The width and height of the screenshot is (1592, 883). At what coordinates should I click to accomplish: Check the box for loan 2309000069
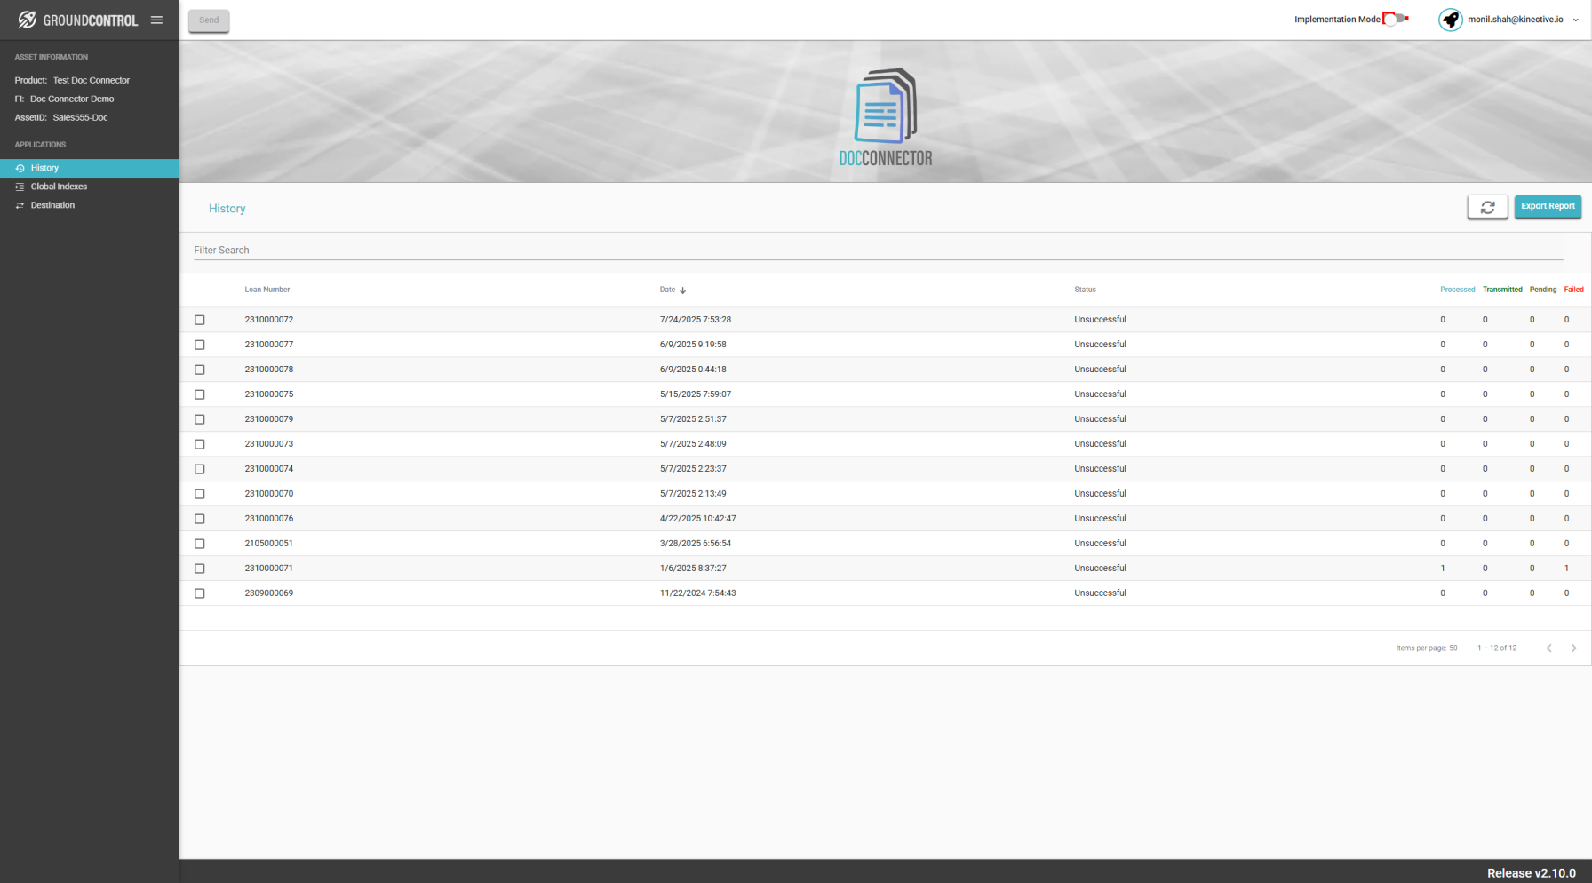point(200,593)
